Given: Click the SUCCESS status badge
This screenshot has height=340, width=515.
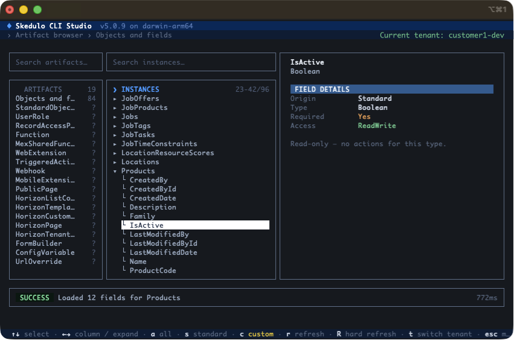Looking at the screenshot, I should click(x=34, y=298).
